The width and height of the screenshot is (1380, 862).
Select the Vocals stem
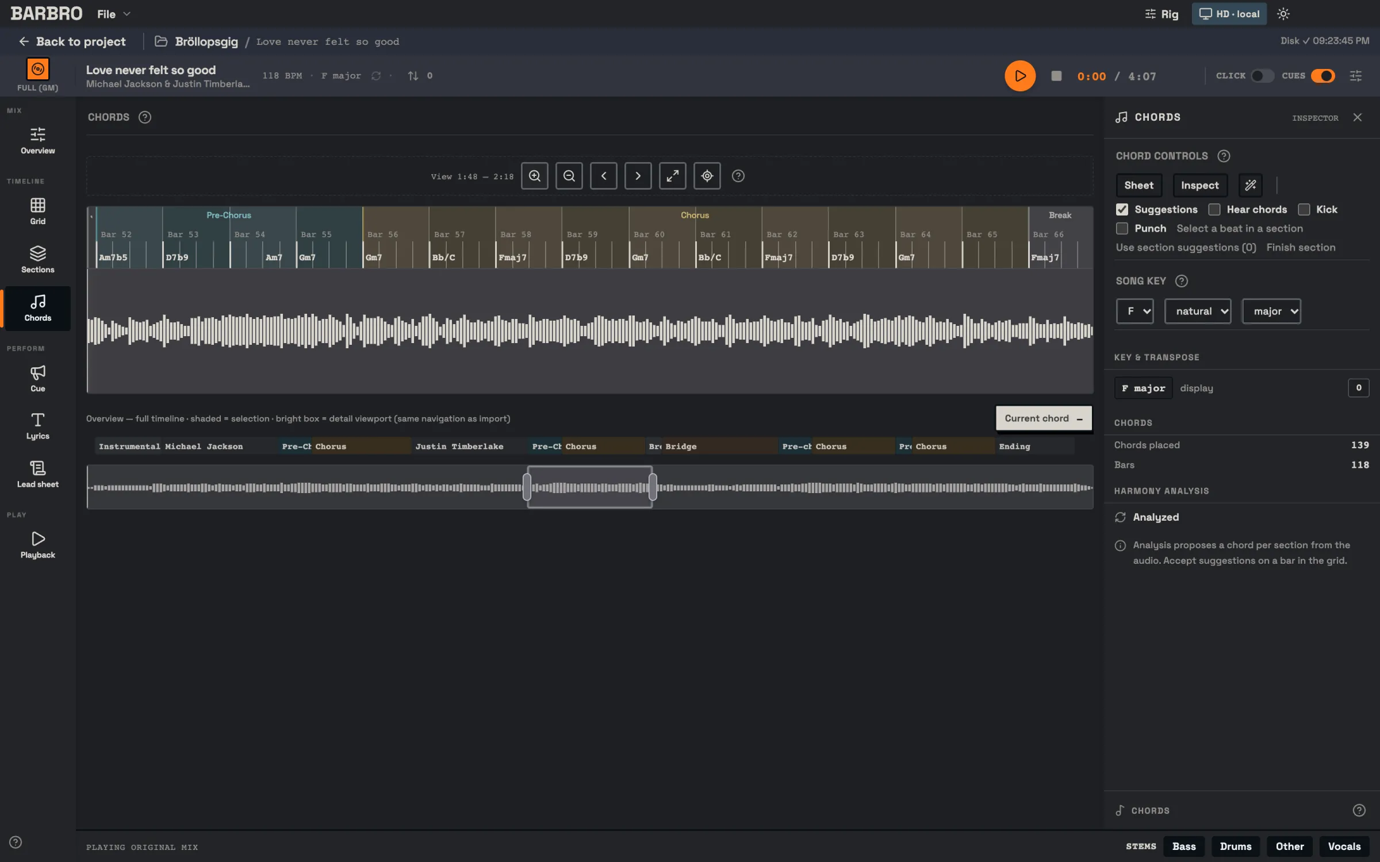[x=1344, y=846]
